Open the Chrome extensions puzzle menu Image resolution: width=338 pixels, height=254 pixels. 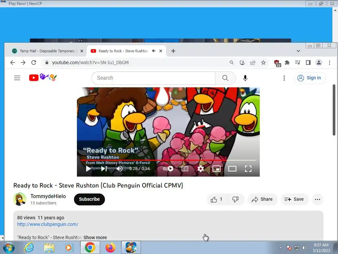[x=287, y=63]
